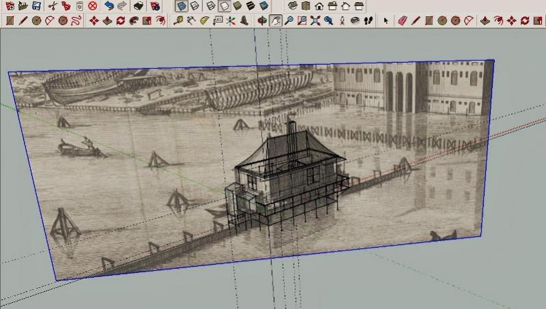Select the Line pencil next to the Eraser
This screenshot has height=309, width=546.
[x=415, y=20]
